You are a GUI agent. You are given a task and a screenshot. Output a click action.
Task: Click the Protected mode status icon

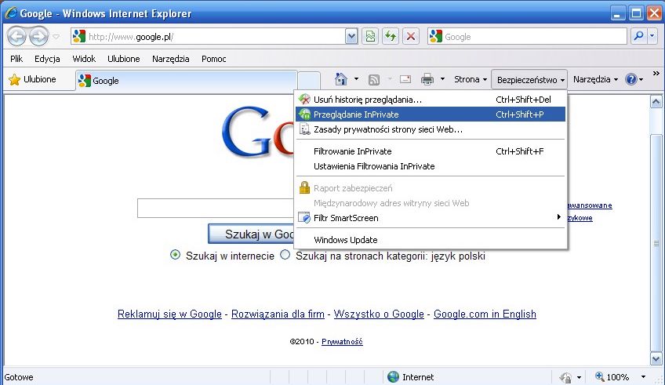[565, 376]
